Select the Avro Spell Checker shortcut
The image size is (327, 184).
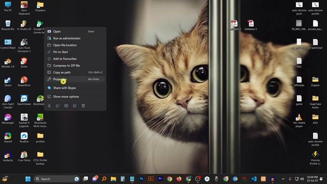(x=8, y=102)
